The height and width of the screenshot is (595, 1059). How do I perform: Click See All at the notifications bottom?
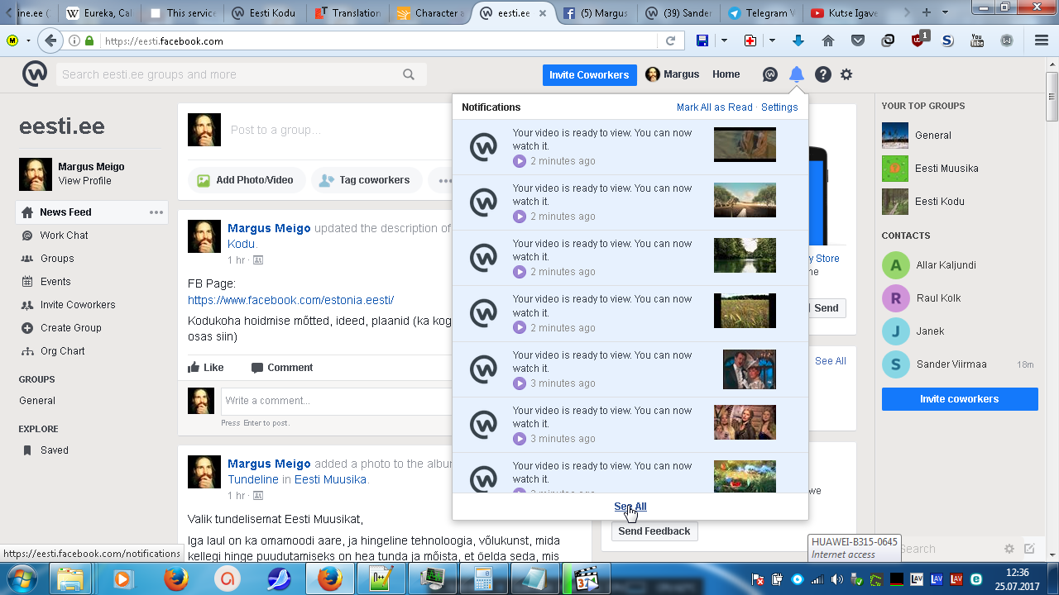click(630, 507)
